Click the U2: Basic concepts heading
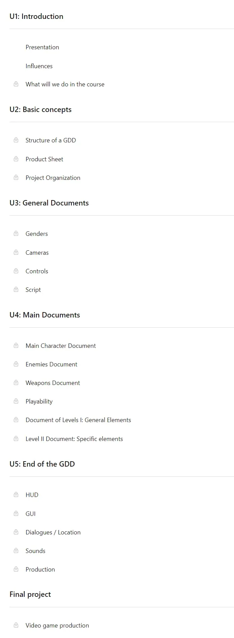The height and width of the screenshot is (638, 234). pos(40,110)
